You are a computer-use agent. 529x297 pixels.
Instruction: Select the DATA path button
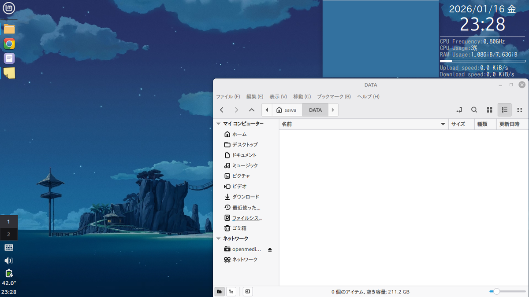(x=316, y=110)
